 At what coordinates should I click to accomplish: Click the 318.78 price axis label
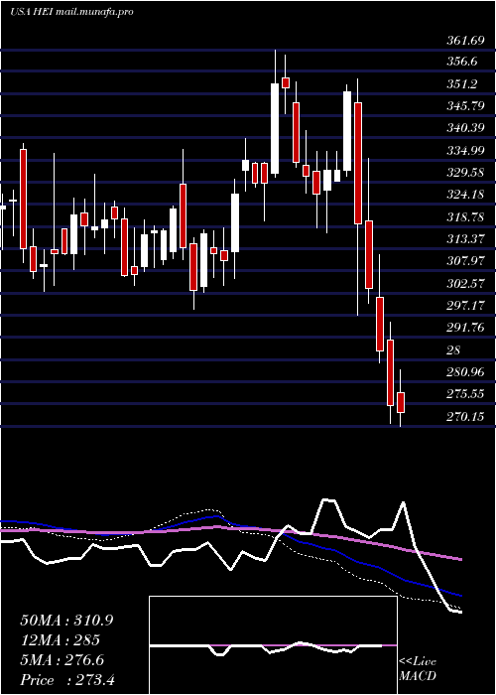tap(464, 217)
